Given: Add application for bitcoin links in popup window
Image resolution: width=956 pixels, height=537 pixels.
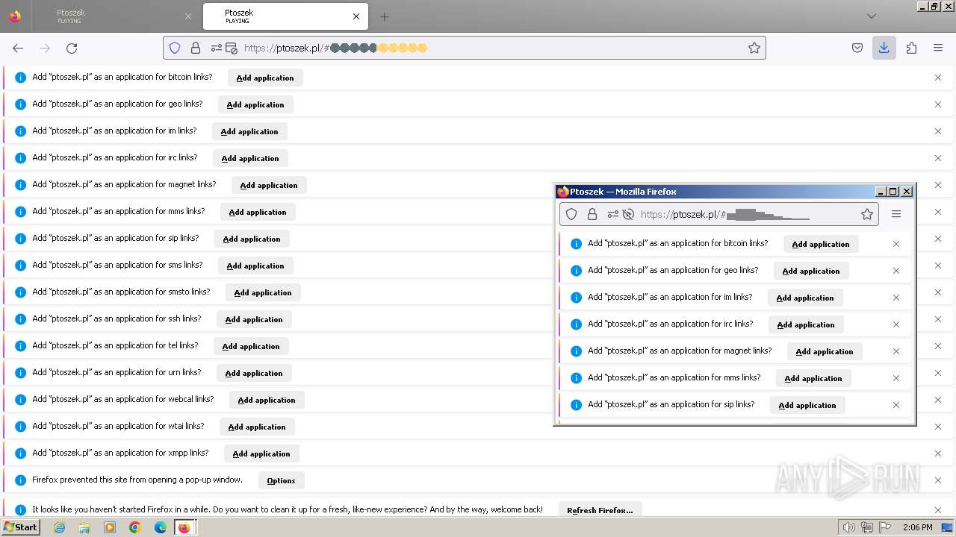Looking at the screenshot, I should point(821,244).
